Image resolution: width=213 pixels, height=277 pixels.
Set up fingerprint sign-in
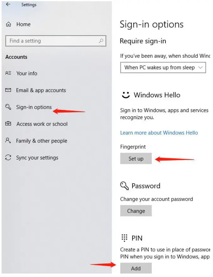(136, 159)
